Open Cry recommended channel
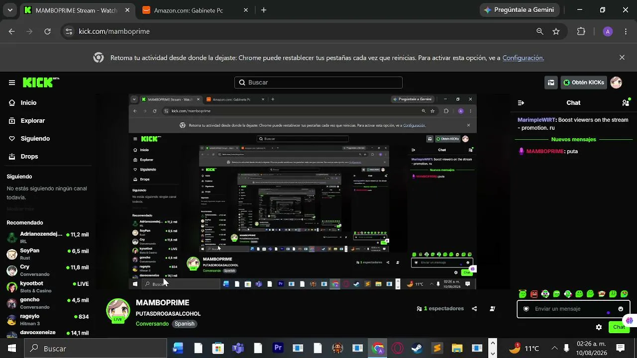Screen dimensions: 637x358 (x=47, y=270)
